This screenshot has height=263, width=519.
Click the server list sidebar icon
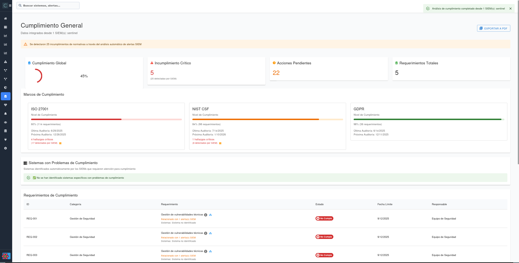[x=5, y=27]
